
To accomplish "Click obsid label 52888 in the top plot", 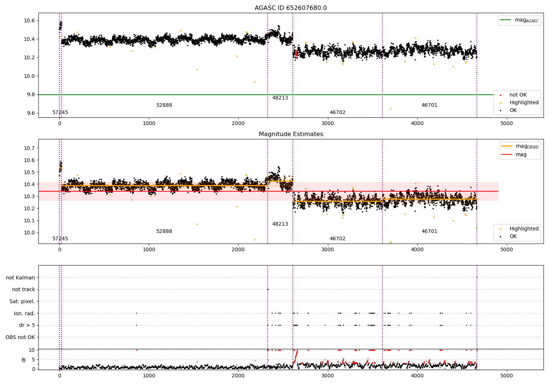I will click(x=164, y=105).
